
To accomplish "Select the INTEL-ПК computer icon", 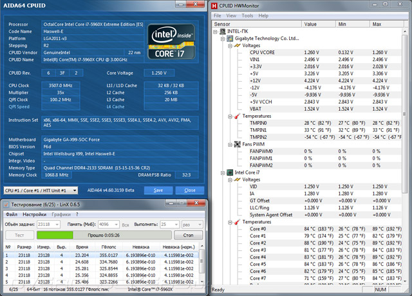I will point(223,32).
